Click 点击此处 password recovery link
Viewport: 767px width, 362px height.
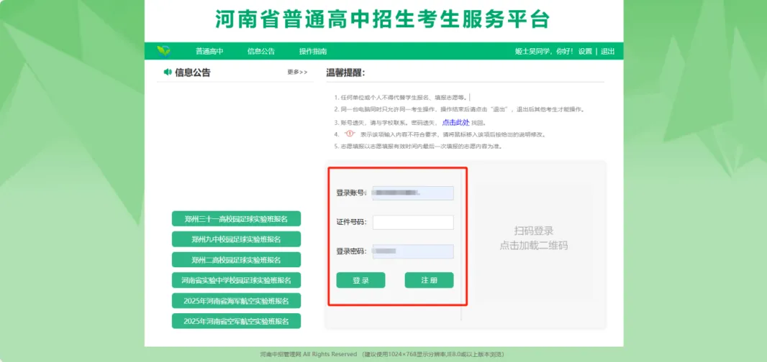pyautogui.click(x=455, y=123)
